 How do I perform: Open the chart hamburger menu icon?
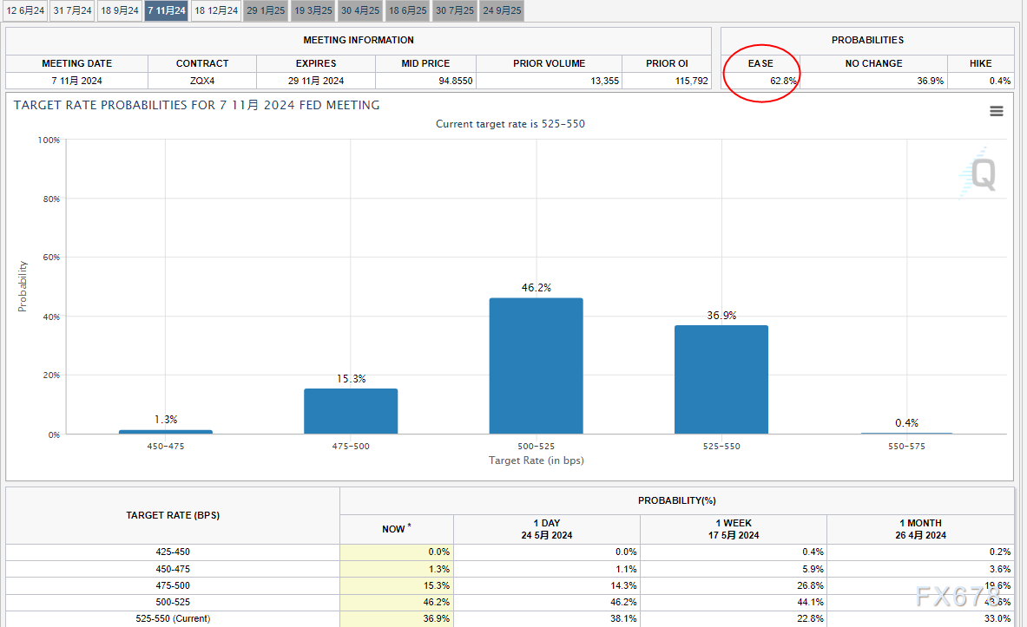[x=997, y=111]
